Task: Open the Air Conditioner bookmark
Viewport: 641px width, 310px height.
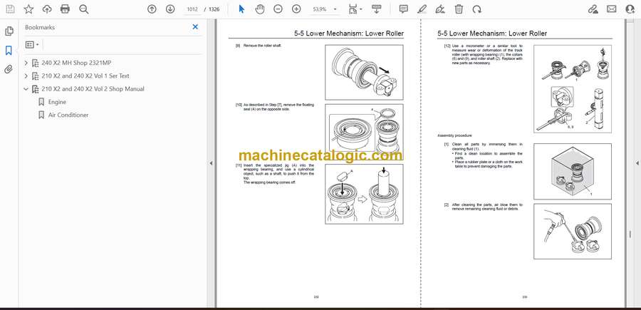Action: point(68,115)
